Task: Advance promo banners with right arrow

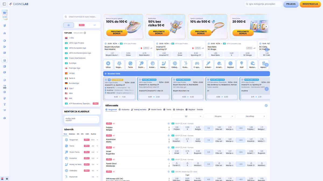Action: (266, 27)
